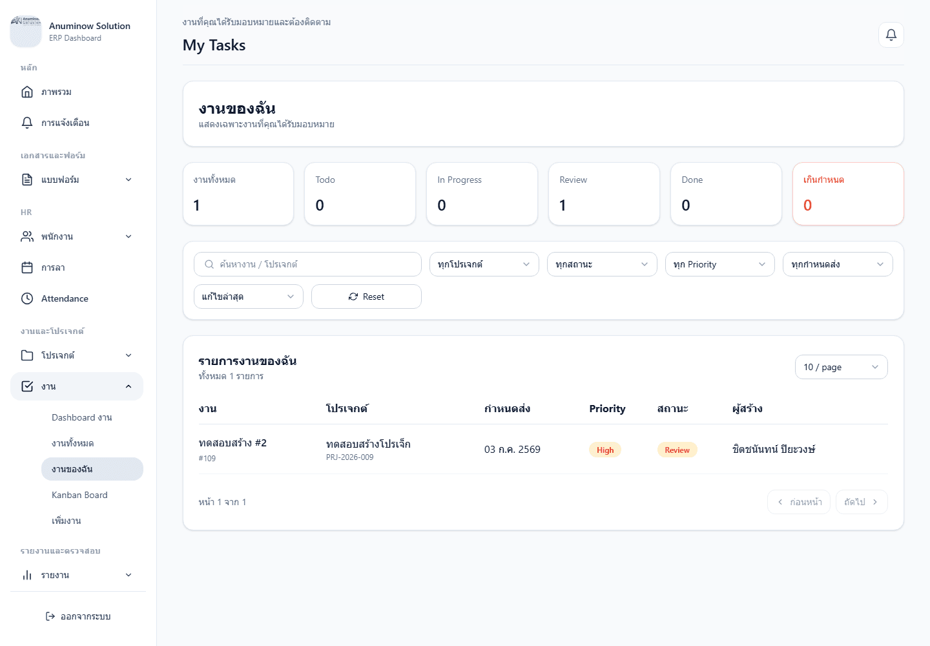
Task: Open การลา leave page
Action: tap(77, 267)
